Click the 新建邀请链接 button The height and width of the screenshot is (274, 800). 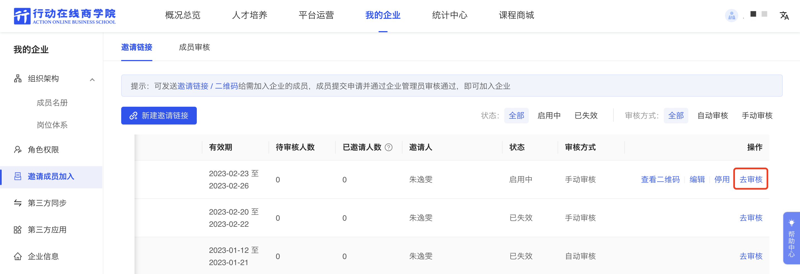pos(159,115)
